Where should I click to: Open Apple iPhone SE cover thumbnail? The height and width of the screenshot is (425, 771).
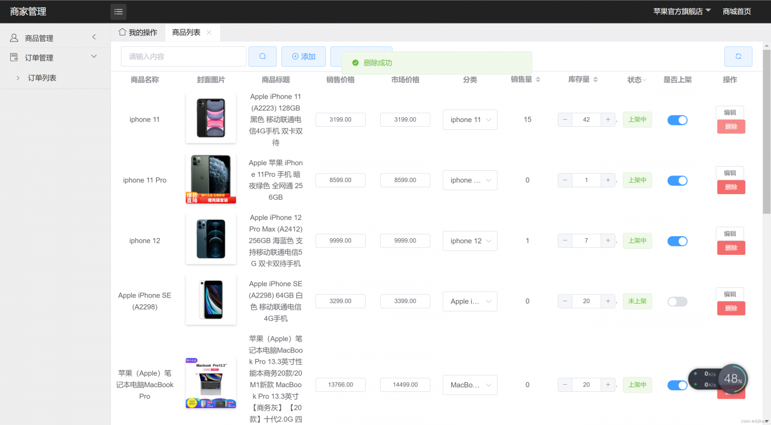click(x=211, y=299)
